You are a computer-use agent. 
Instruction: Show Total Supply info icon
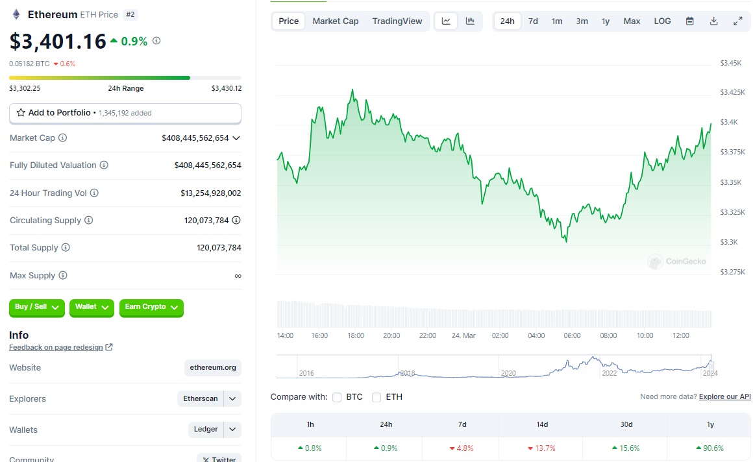pyautogui.click(x=66, y=248)
